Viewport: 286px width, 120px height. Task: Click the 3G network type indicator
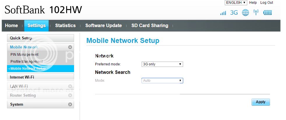point(234,13)
